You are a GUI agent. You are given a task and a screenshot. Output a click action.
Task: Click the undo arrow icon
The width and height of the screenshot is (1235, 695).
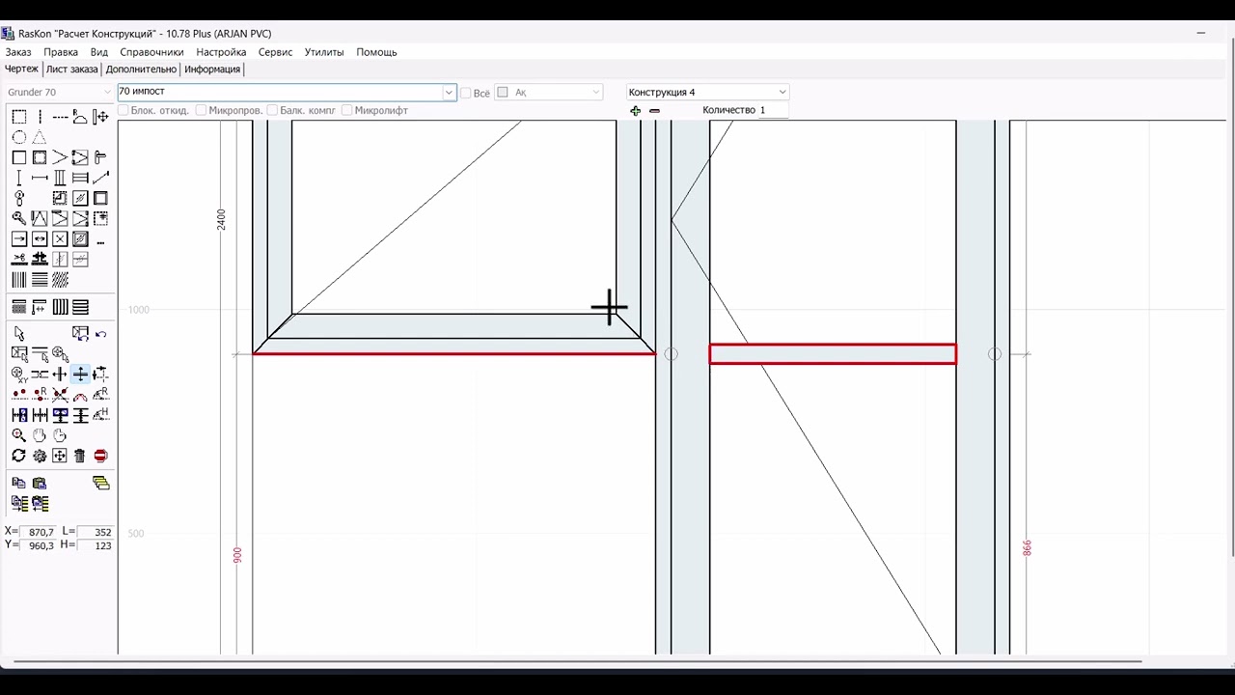point(101,334)
